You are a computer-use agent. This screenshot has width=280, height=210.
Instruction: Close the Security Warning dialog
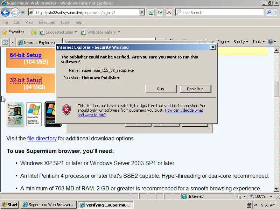[x=213, y=47]
